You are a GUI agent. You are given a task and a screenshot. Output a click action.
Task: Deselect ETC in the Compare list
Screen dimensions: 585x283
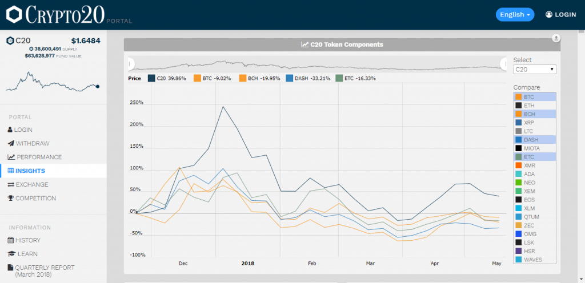point(535,157)
